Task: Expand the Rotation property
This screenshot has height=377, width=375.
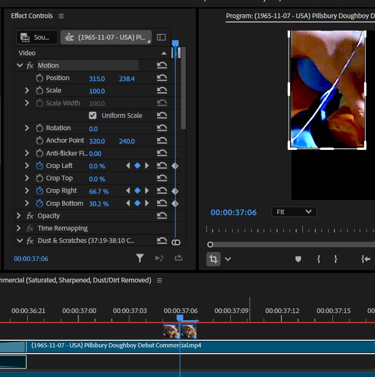Action: coord(27,128)
